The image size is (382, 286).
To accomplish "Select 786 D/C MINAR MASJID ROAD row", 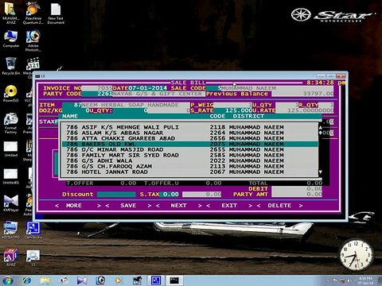I will coord(190,149).
